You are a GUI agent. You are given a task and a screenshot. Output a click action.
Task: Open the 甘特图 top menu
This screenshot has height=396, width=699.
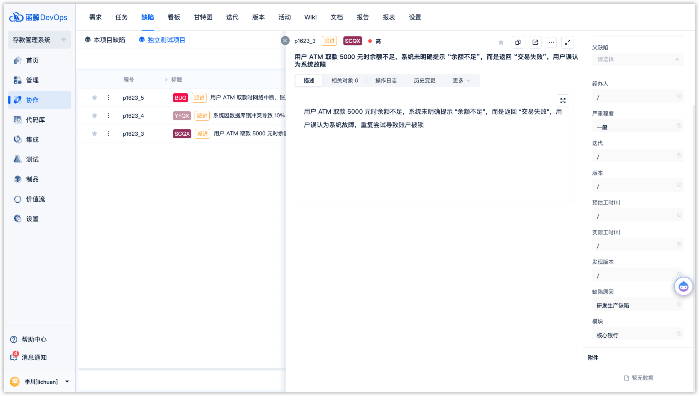click(x=203, y=17)
